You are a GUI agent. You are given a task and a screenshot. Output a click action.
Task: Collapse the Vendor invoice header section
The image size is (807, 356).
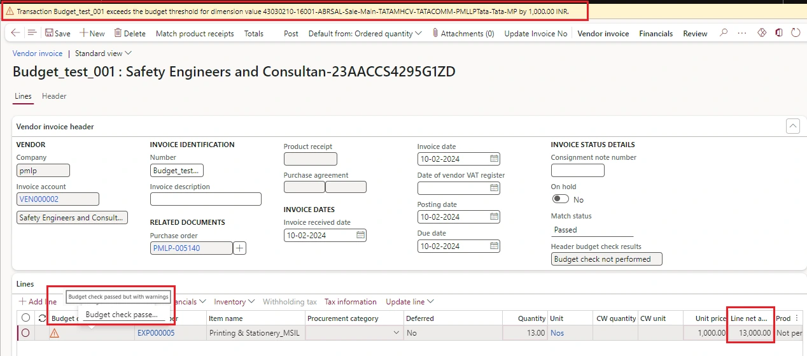coord(793,126)
